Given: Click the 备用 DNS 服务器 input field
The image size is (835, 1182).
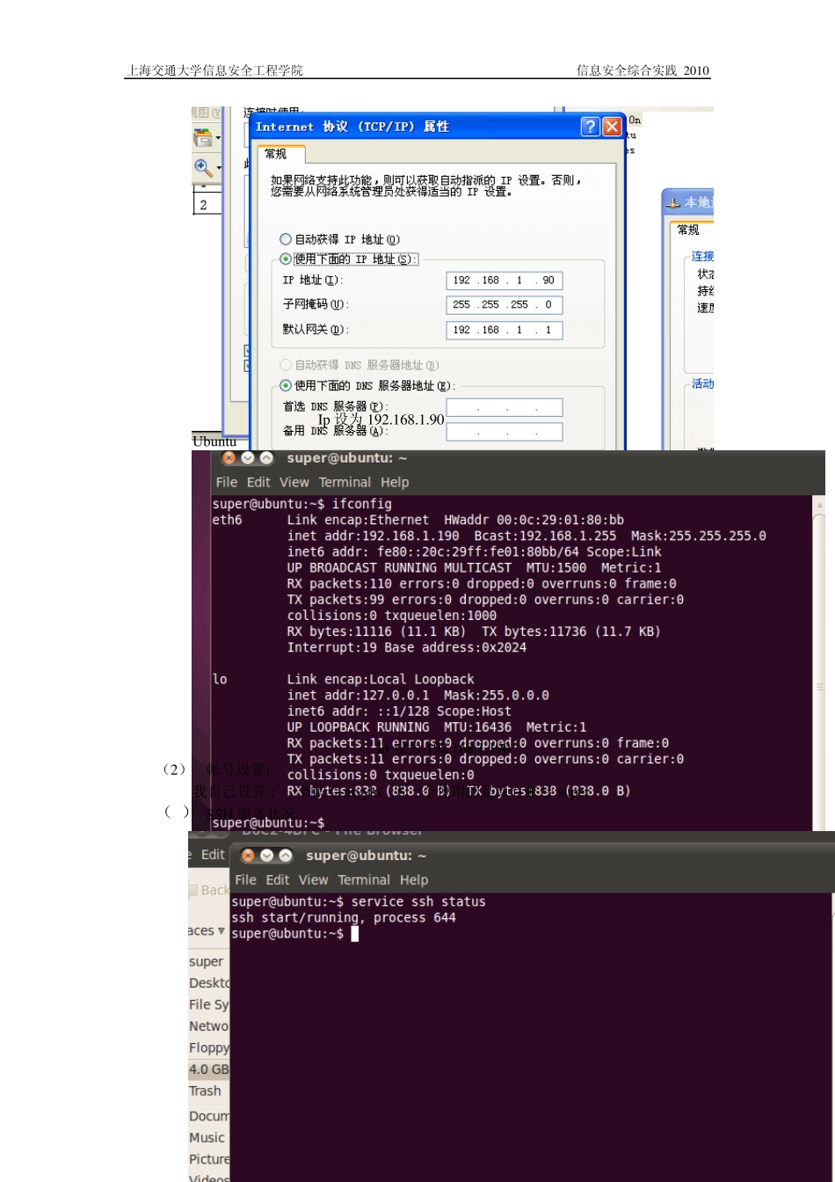Looking at the screenshot, I should pos(505,432).
